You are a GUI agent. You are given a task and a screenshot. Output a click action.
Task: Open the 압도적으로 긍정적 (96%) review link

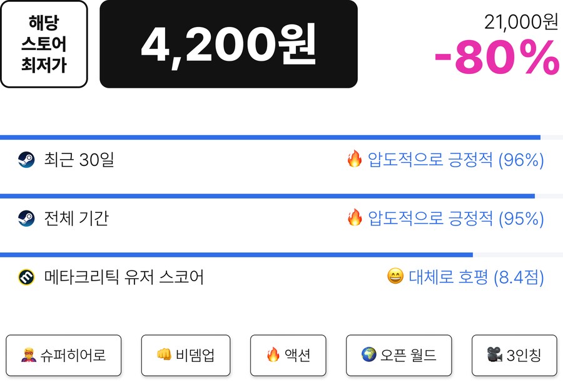pyautogui.click(x=455, y=160)
